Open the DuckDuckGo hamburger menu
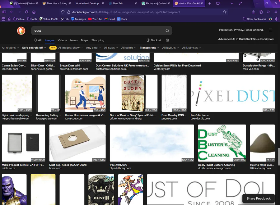The image size is (280, 205). pyautogui.click(x=270, y=30)
